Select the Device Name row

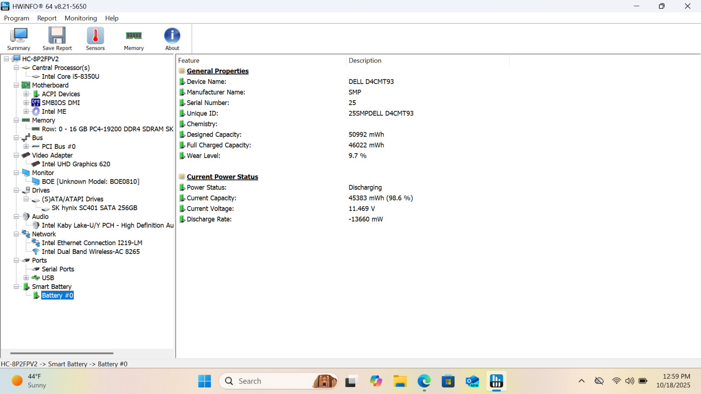[x=343, y=81]
